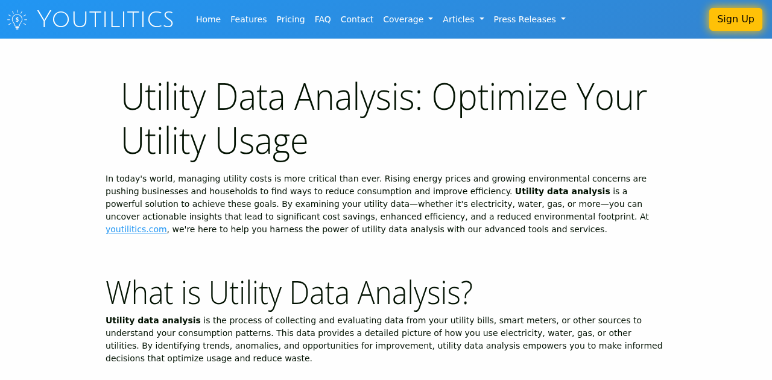This screenshot has height=380, width=772.
Task: Click the caret arrow next to Press Releases
Action: [x=562, y=19]
